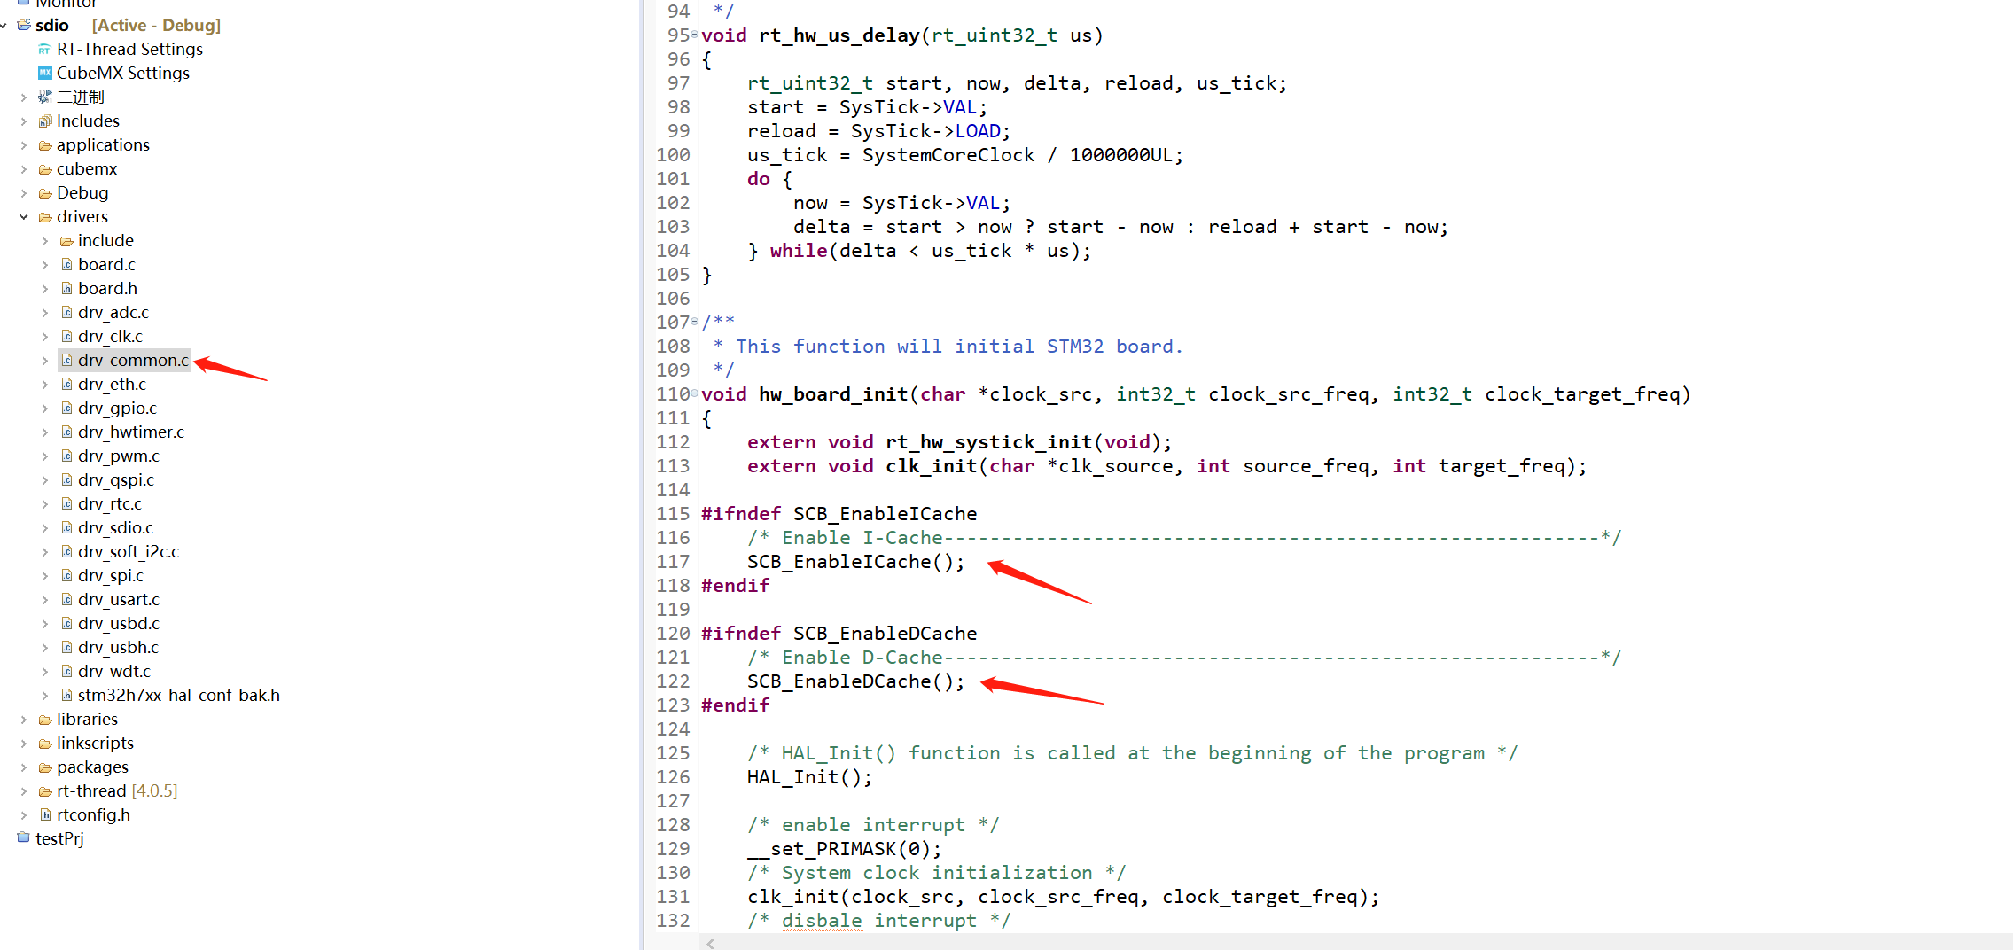Screen dimensions: 2013x950
Task: Click the include subfolder icon
Action: pyautogui.click(x=66, y=240)
